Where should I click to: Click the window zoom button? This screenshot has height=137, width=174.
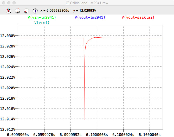(14, 3)
